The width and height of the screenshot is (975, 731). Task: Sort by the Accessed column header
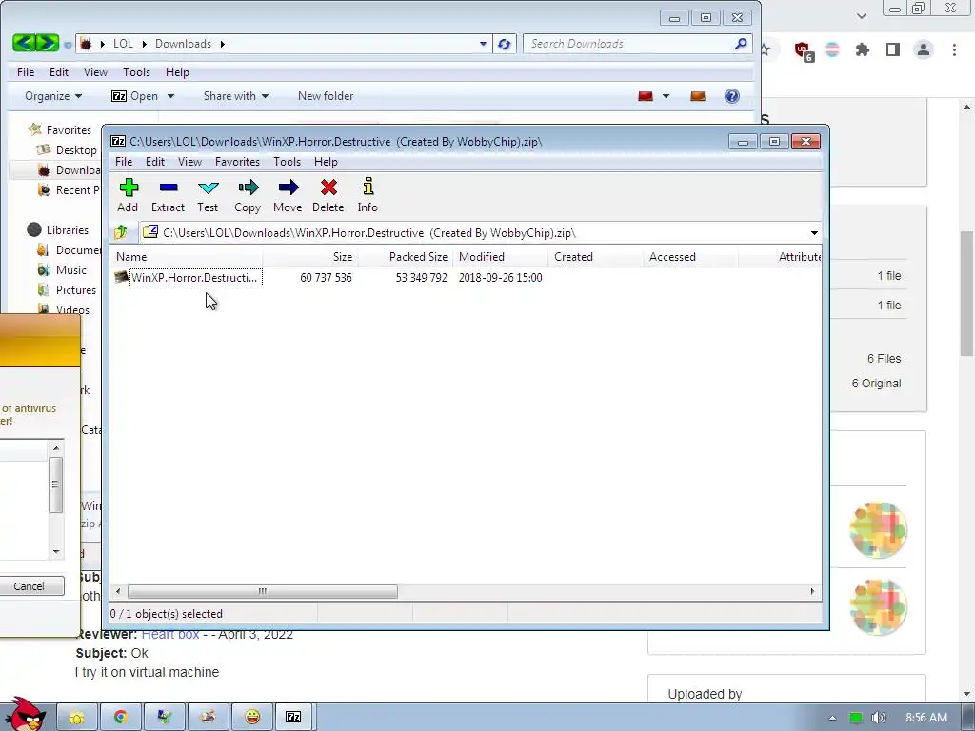coord(691,257)
